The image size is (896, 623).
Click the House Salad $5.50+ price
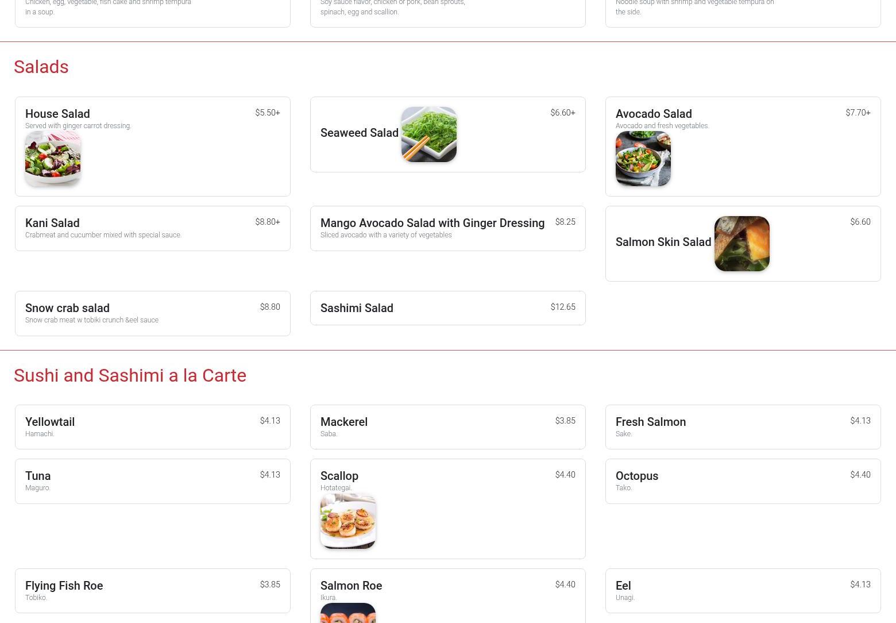coord(268,113)
